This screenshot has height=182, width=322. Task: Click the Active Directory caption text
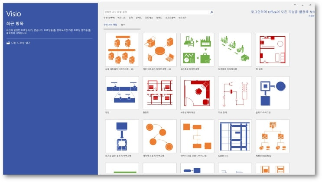263,156
